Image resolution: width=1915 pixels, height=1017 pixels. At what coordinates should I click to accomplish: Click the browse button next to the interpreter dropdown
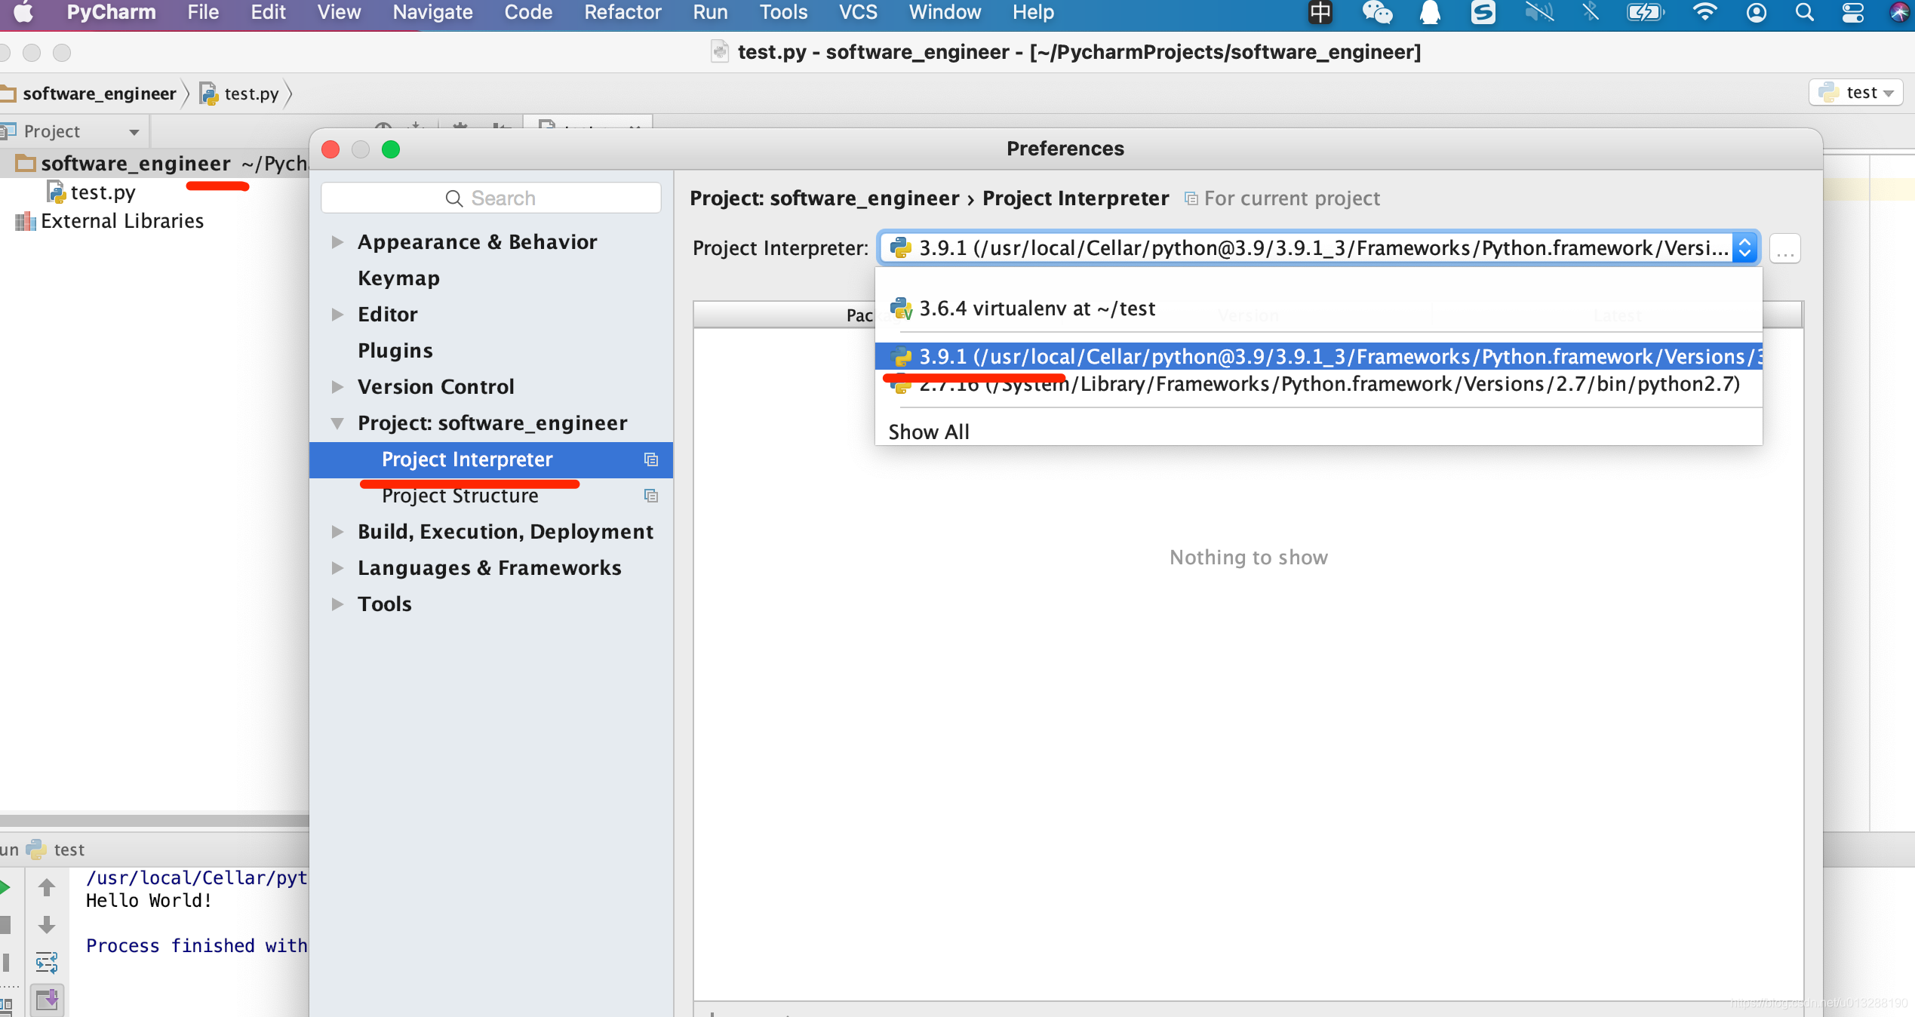(1784, 247)
